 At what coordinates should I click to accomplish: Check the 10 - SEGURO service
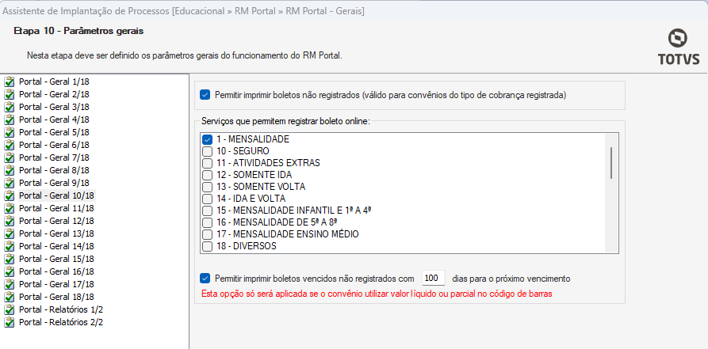click(x=208, y=151)
